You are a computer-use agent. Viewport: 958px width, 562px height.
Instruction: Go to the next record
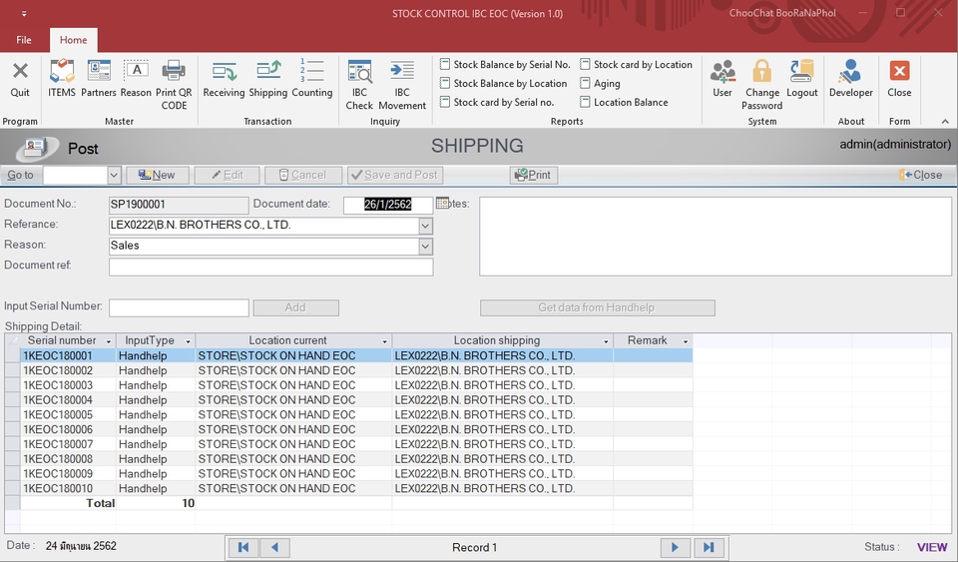(x=676, y=547)
